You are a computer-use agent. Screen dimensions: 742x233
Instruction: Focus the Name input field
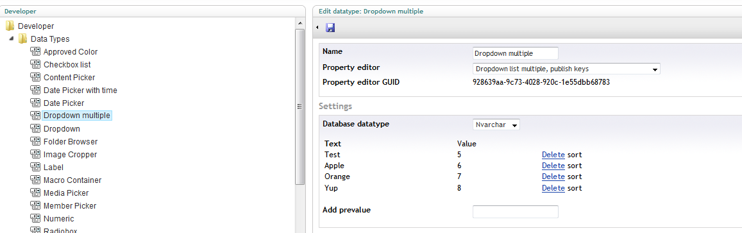pos(516,53)
